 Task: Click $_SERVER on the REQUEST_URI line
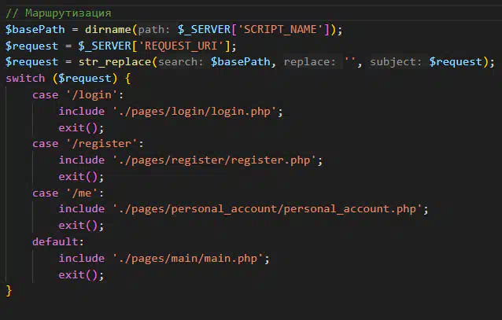tap(105, 46)
